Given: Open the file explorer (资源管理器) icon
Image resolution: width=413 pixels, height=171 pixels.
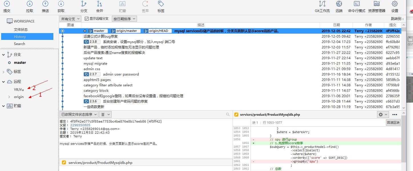Looking at the screenshot, I should pyautogui.click(x=376, y=4).
